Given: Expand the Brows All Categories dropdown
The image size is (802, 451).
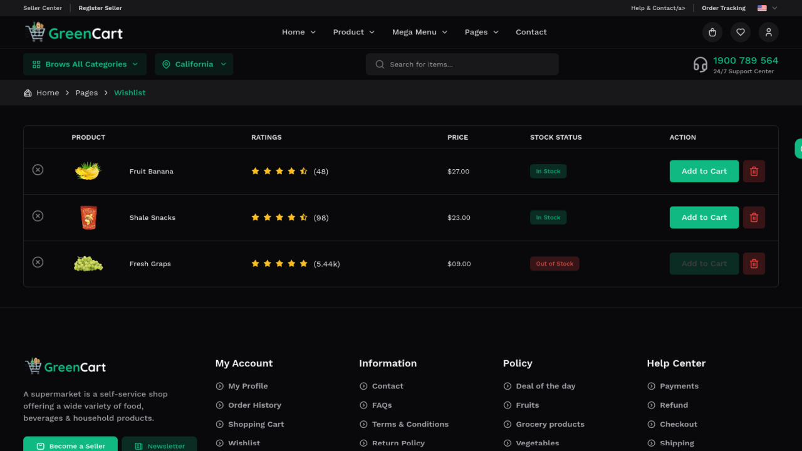Looking at the screenshot, I should 85,65.
